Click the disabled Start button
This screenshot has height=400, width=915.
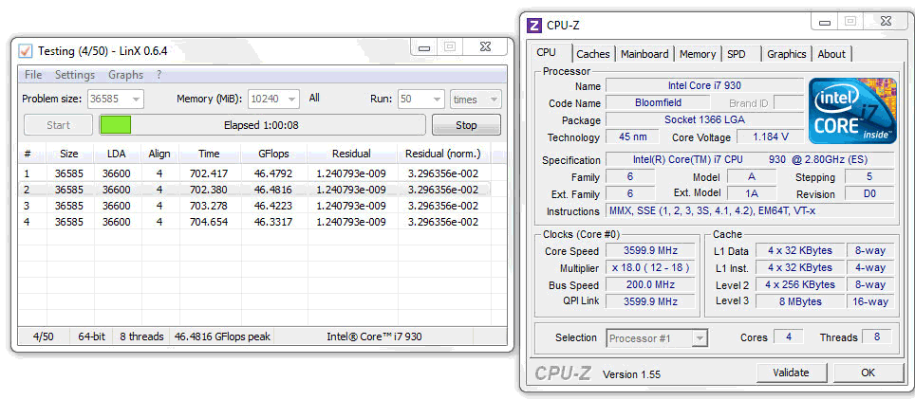[58, 125]
